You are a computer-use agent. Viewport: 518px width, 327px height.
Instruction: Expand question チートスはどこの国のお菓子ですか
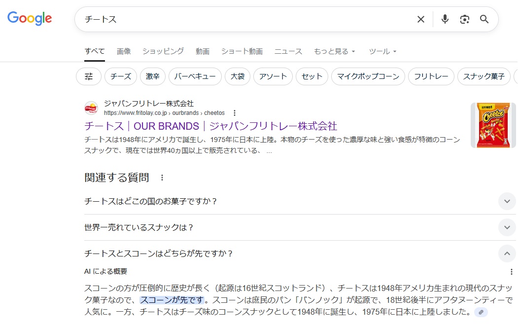point(507,201)
